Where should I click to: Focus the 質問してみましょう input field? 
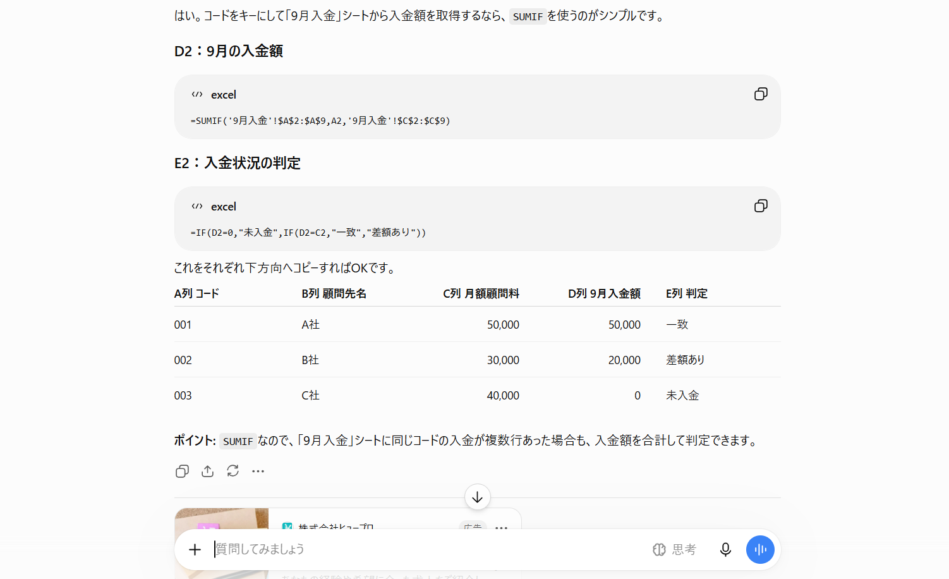click(x=430, y=549)
